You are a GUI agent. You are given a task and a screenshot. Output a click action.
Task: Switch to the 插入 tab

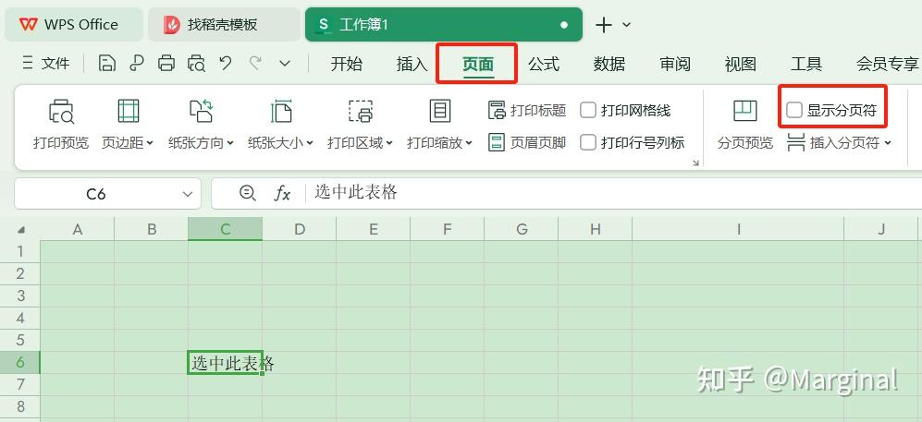[x=412, y=64]
